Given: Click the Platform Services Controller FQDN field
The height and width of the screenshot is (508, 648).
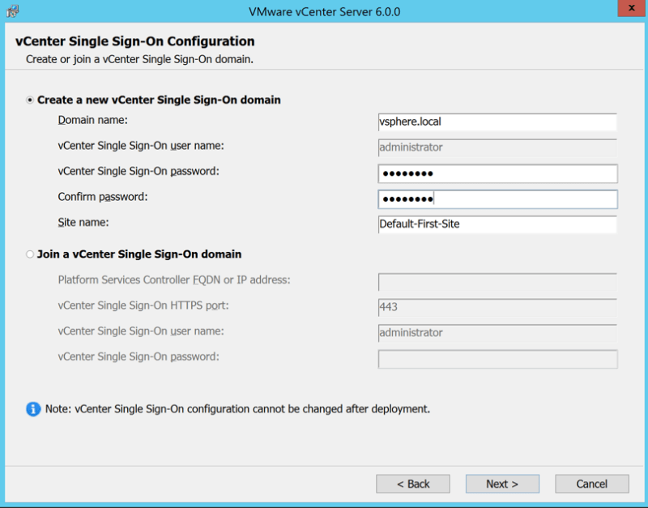Looking at the screenshot, I should 497,282.
